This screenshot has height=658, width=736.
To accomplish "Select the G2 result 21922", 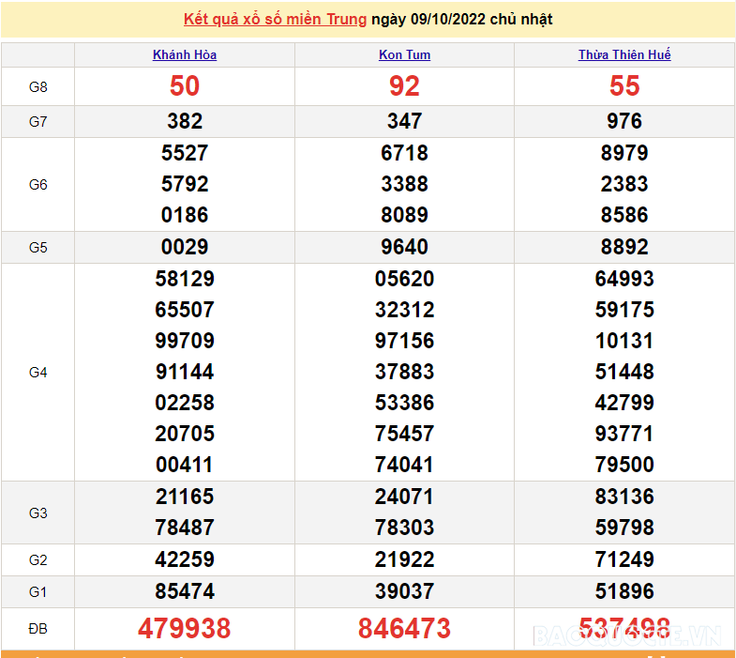I will tap(404, 559).
